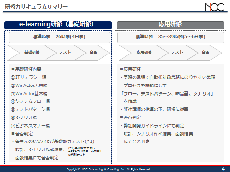
Task: Select the left-side テスト chevron step
Action: (x=65, y=53)
